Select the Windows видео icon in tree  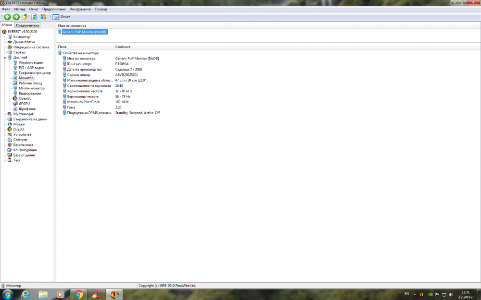[x=15, y=62]
